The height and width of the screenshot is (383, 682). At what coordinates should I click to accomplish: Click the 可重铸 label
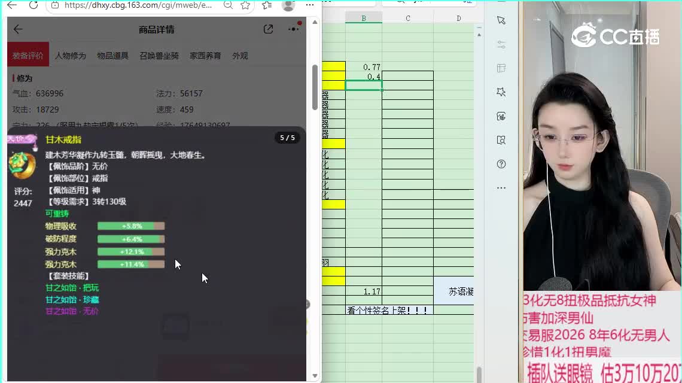[x=57, y=214]
